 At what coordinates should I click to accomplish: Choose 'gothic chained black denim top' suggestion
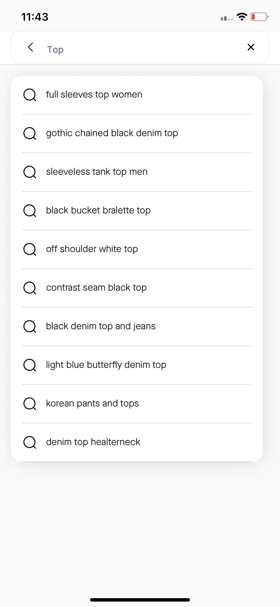click(137, 133)
